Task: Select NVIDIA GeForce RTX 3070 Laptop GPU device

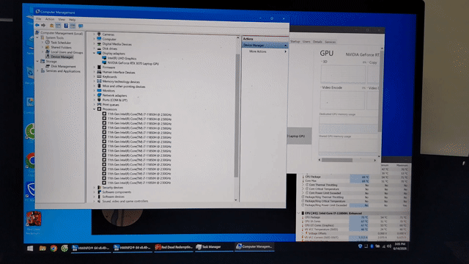Action: 130,64
